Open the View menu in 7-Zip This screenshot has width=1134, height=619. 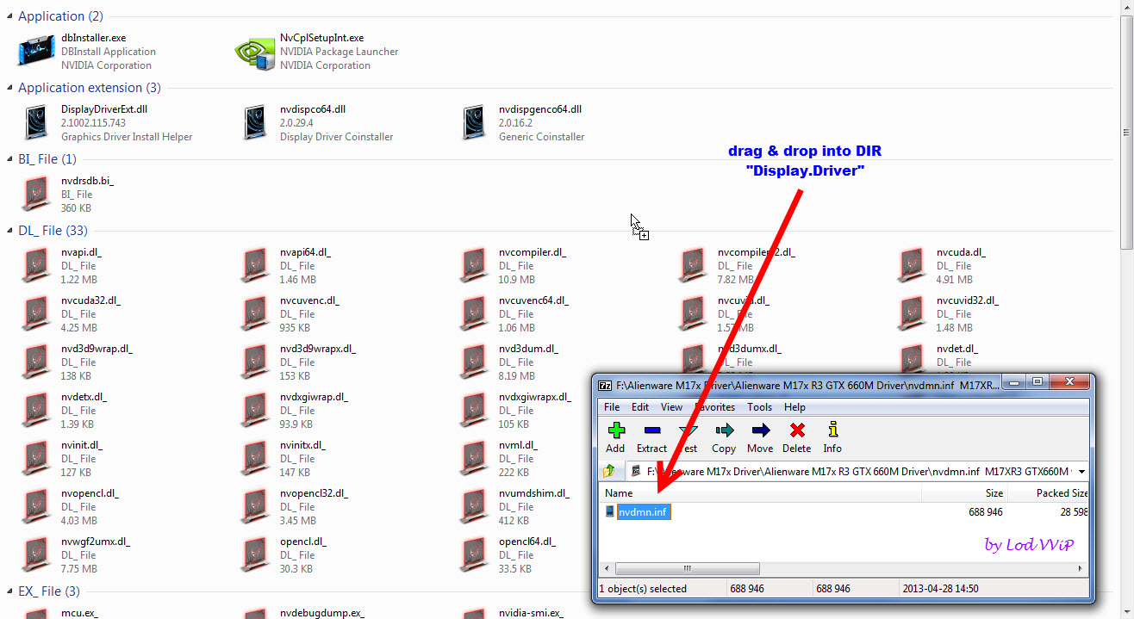(671, 407)
